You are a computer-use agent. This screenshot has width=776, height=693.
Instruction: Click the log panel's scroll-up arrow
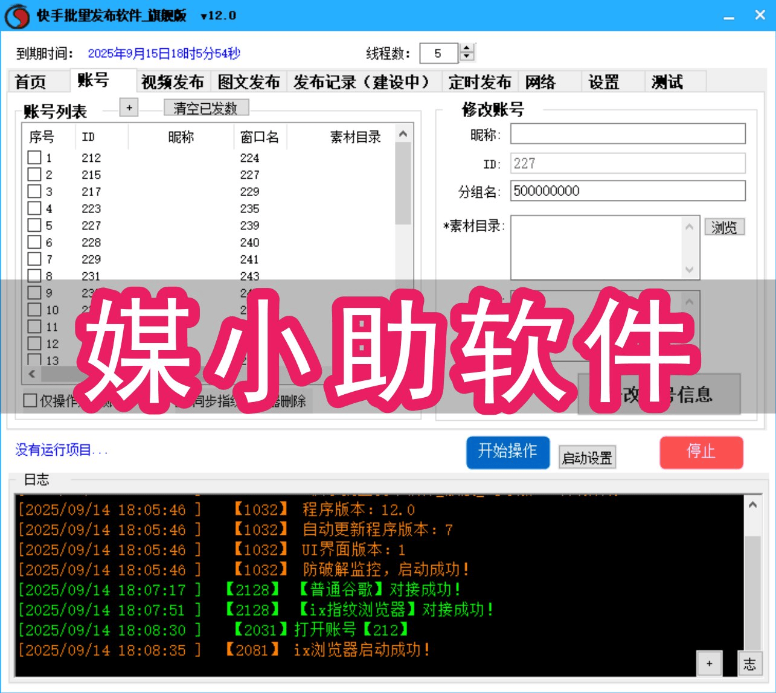coord(752,505)
